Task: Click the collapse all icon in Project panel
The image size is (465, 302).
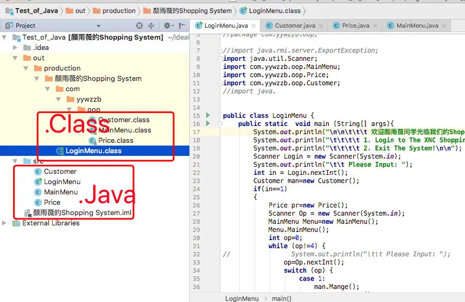Action: coord(151,26)
